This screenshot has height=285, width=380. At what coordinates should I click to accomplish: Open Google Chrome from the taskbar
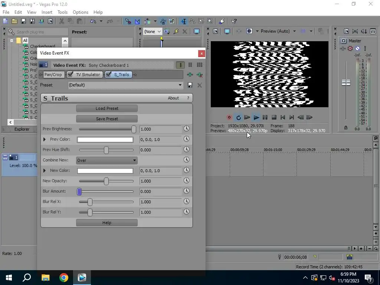64,278
